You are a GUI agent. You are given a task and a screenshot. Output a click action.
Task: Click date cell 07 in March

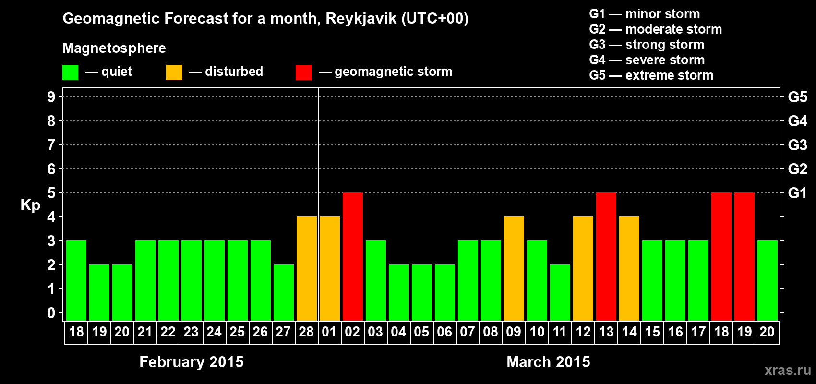[x=468, y=332]
